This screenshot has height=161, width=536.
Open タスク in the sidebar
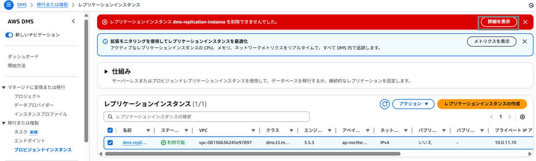21,132
